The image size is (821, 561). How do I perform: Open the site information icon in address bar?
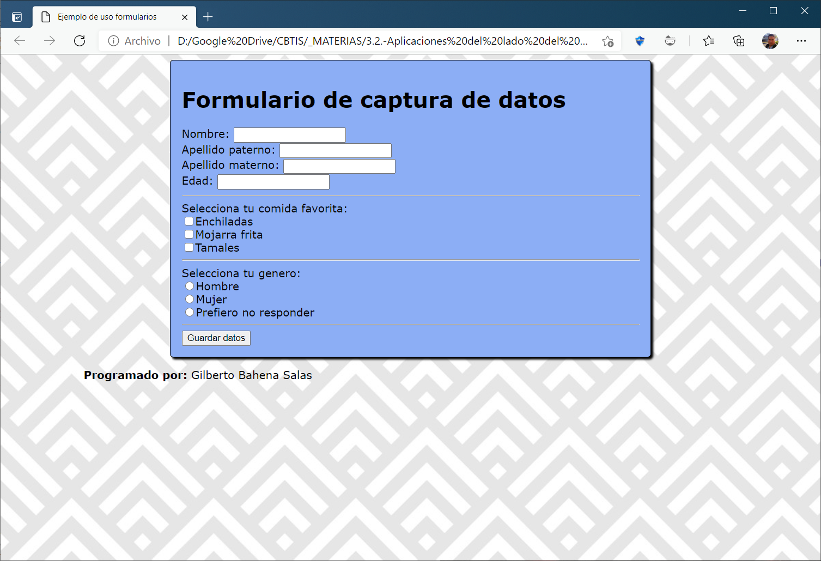pyautogui.click(x=113, y=41)
